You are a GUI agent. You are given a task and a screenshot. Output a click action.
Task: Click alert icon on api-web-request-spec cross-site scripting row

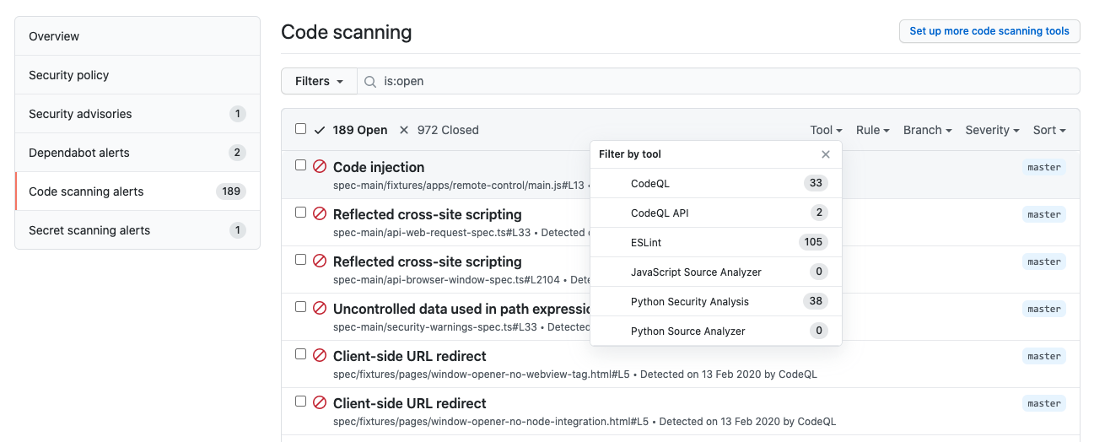coord(320,214)
